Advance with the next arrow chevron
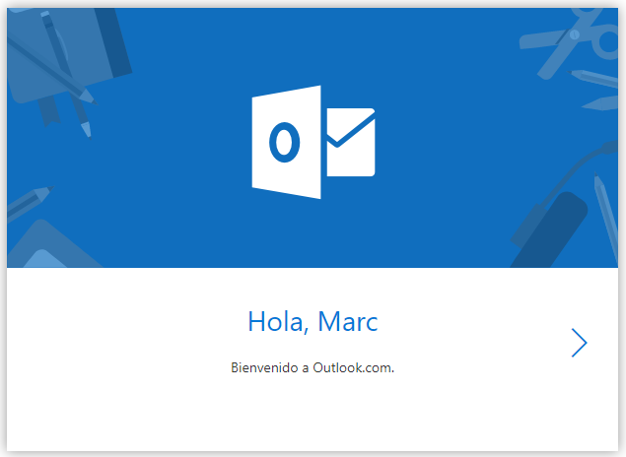Image resolution: width=626 pixels, height=457 pixels. point(579,342)
